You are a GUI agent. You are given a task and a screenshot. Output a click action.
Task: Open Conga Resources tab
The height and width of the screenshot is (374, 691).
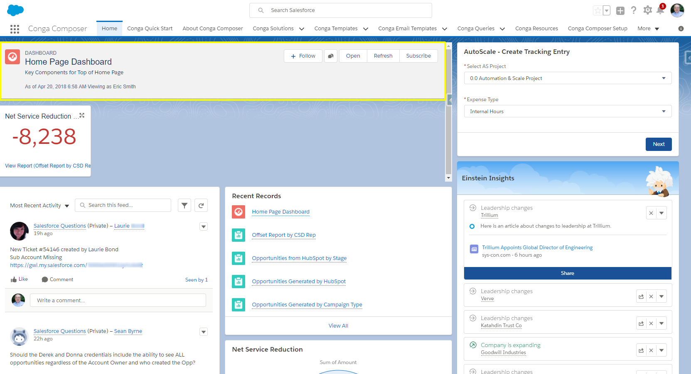coord(536,29)
